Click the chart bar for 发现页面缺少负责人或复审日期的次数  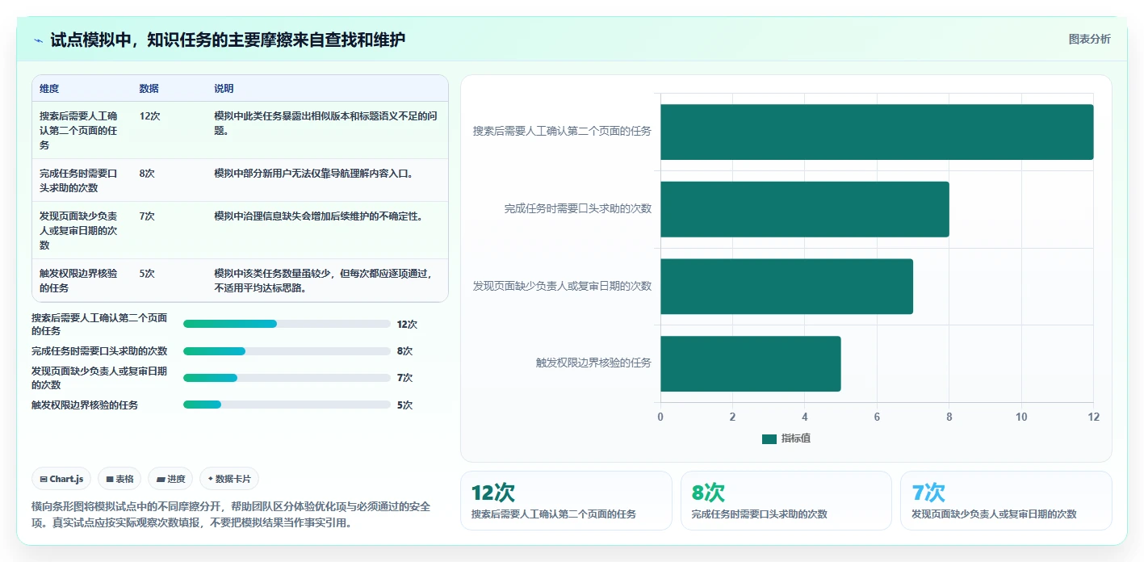tap(786, 287)
